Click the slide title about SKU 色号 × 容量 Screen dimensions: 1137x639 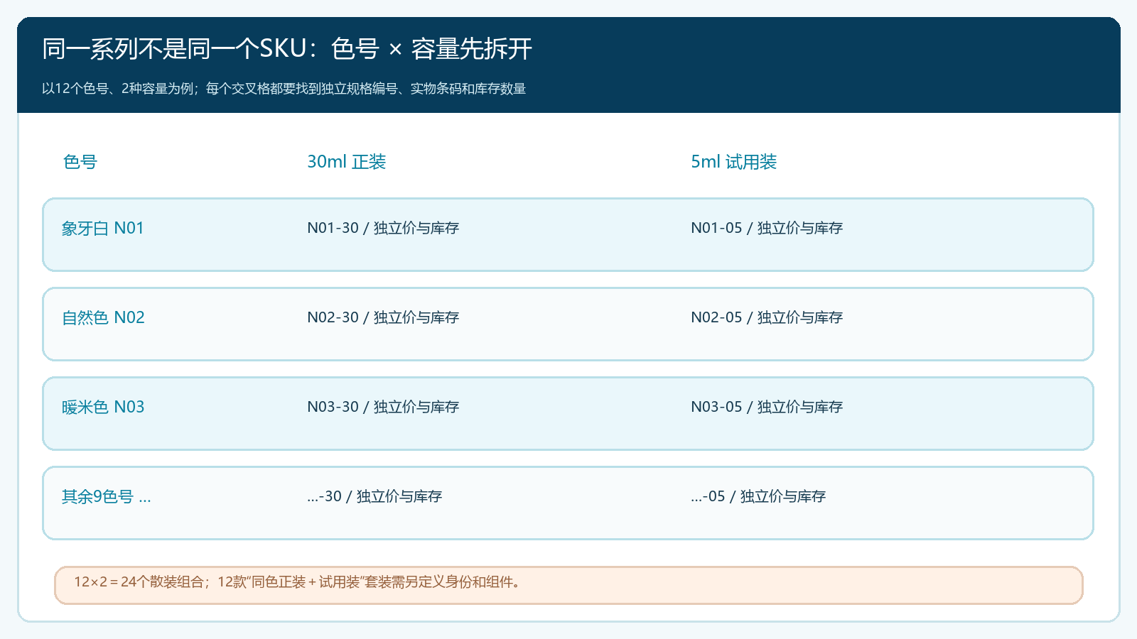287,49
